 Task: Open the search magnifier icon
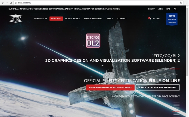[175, 9]
